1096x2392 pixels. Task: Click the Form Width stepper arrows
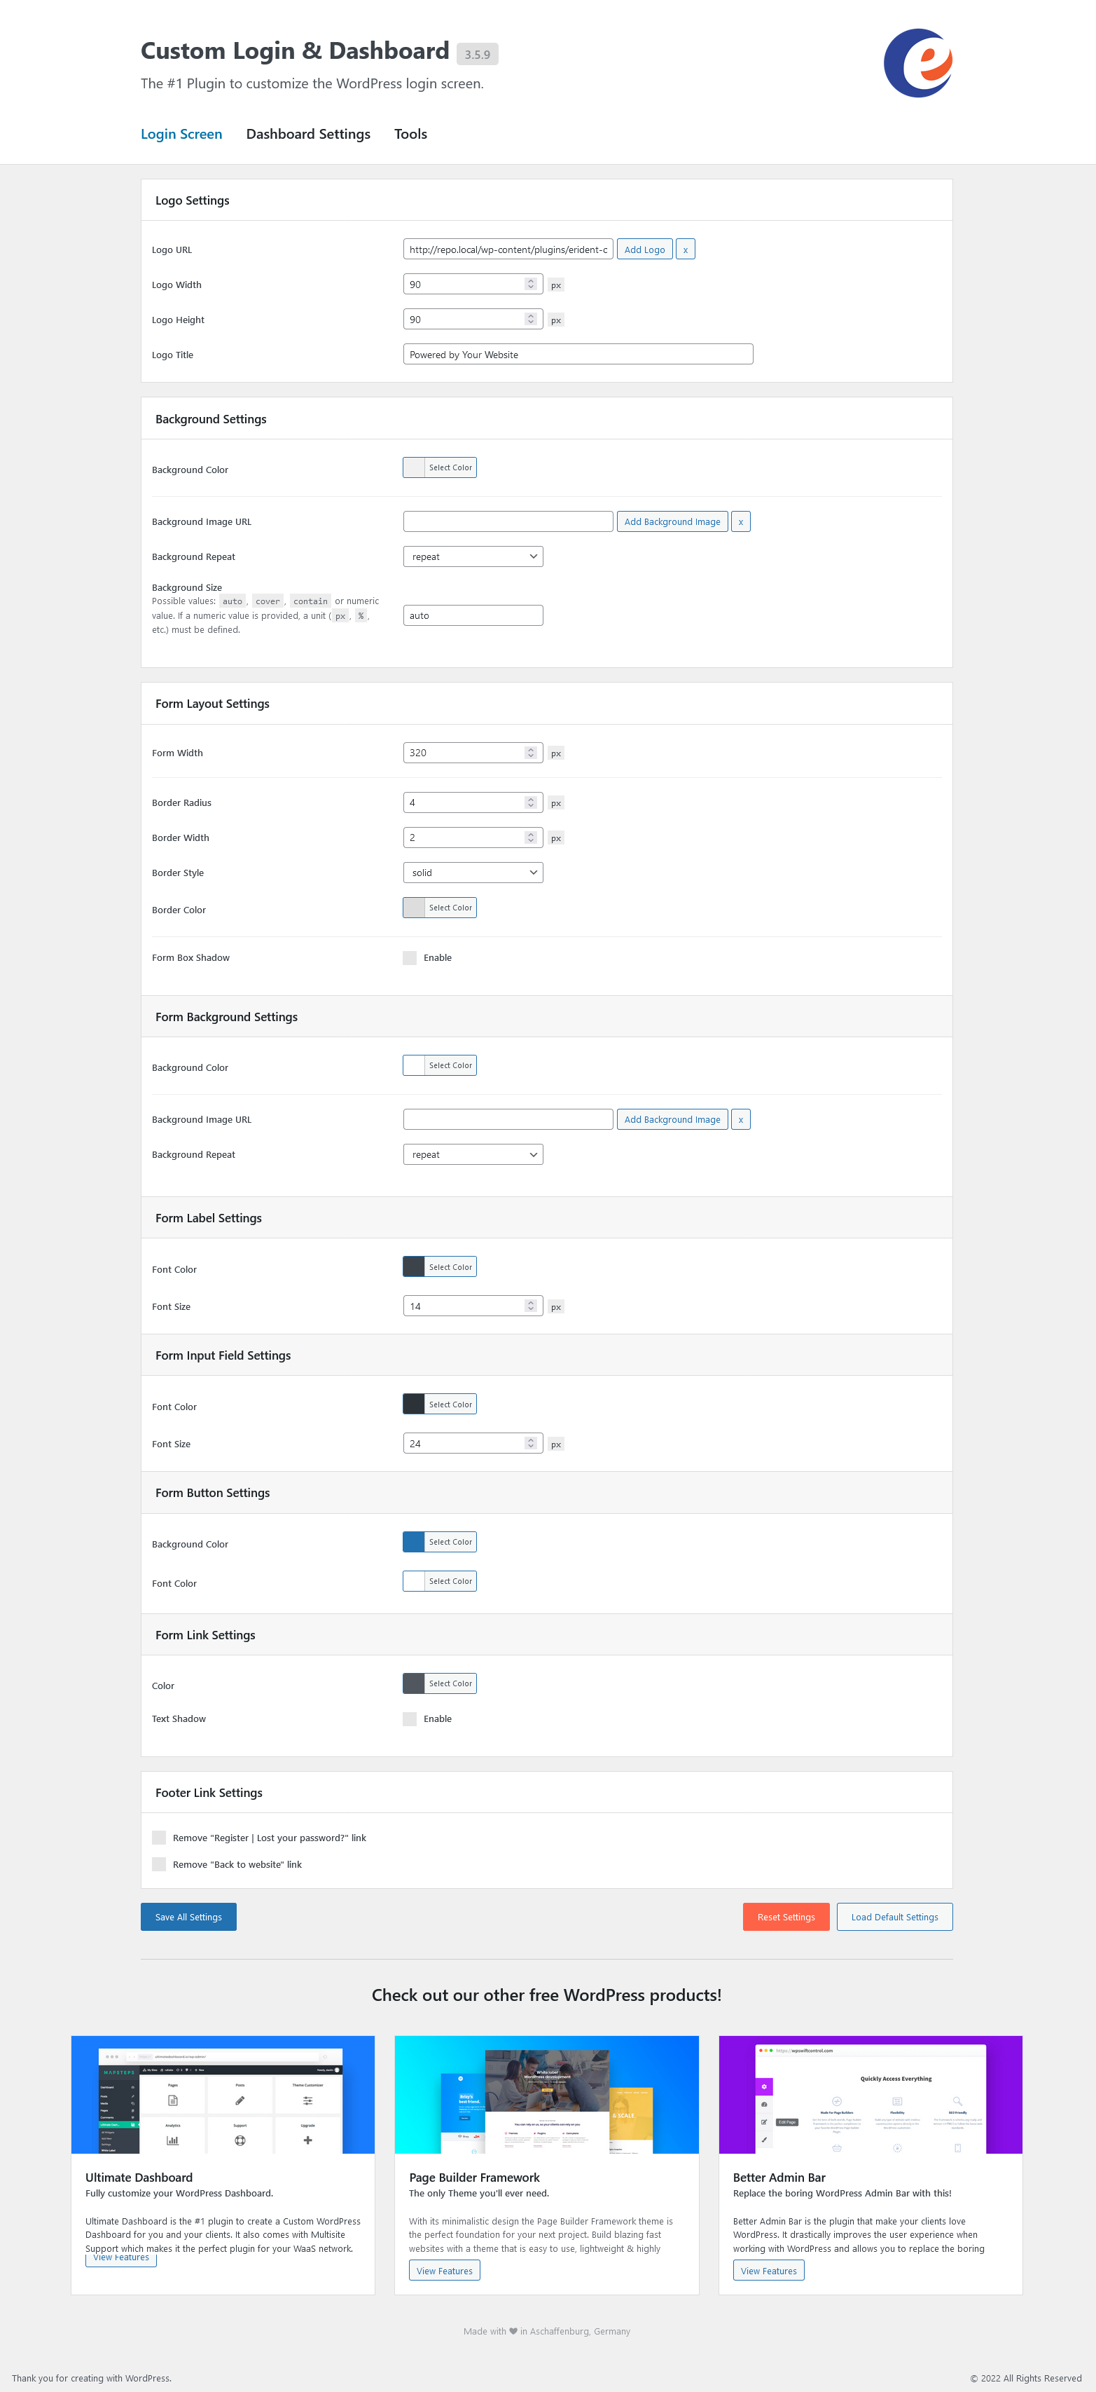click(531, 753)
